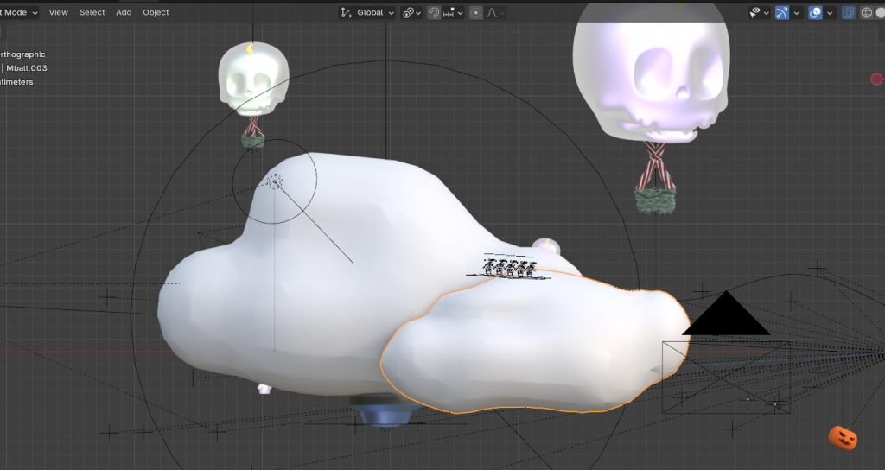Screen dimensions: 885x470
Task: Click the Mball.003 object name text
Action: click(27, 67)
